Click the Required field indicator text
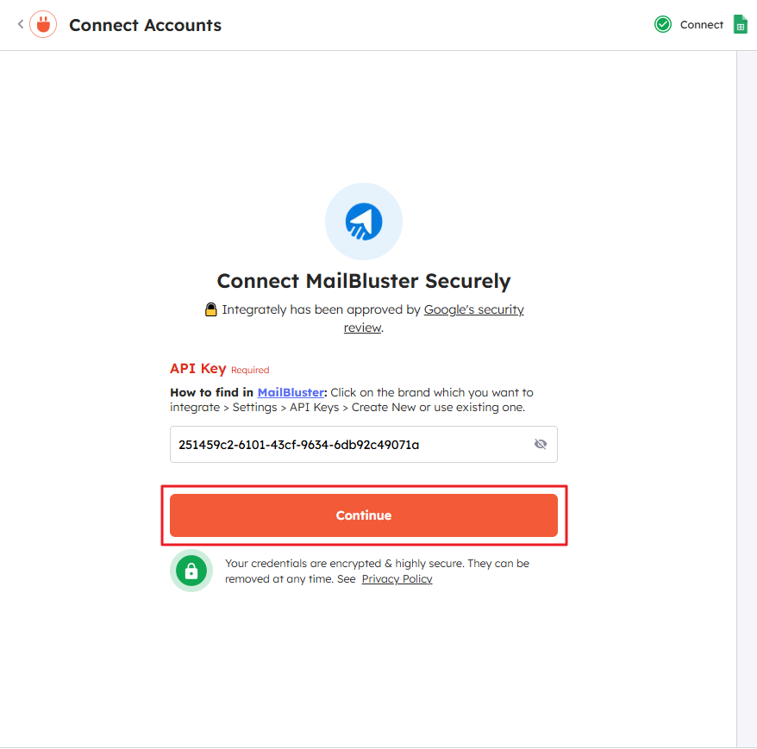This screenshot has height=749, width=757. (250, 371)
